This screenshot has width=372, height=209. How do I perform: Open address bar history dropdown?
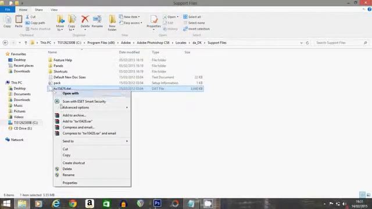(x=301, y=43)
